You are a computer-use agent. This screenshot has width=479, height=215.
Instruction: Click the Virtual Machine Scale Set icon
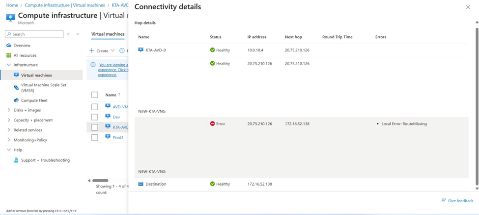(16, 88)
